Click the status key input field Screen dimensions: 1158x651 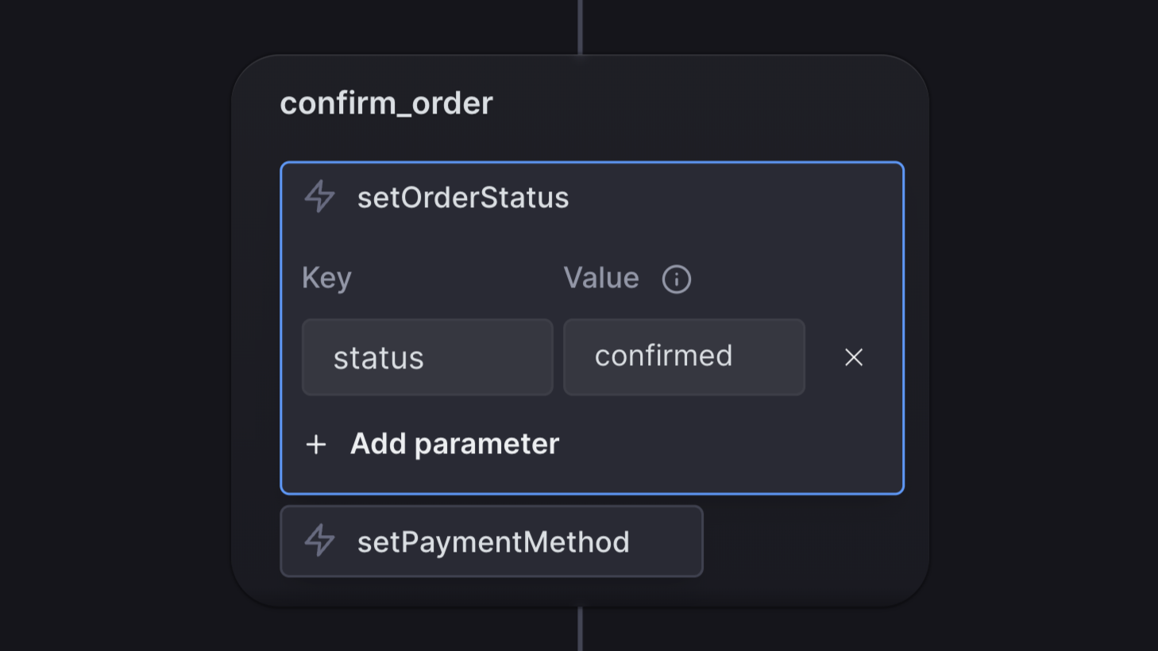427,357
